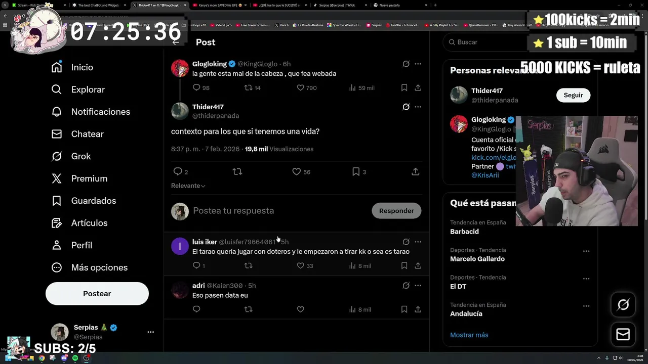
Task: Open more options for Andalucía trend
Action: pyautogui.click(x=586, y=306)
